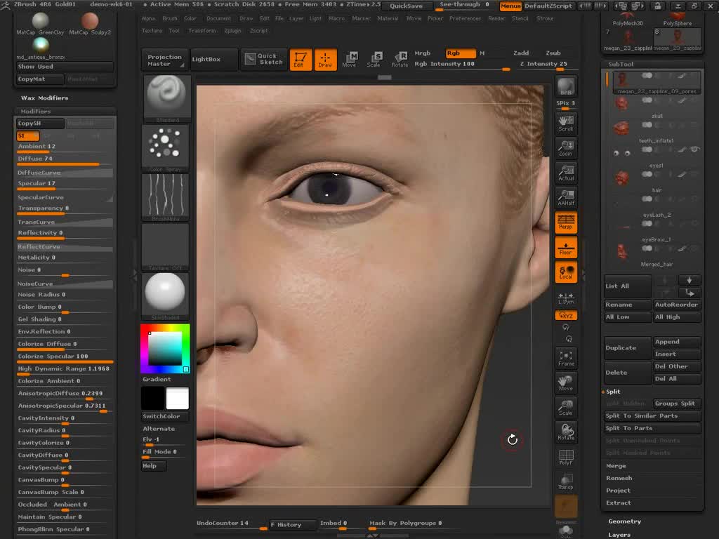
Task: Open LightBox browser
Action: 214,59
